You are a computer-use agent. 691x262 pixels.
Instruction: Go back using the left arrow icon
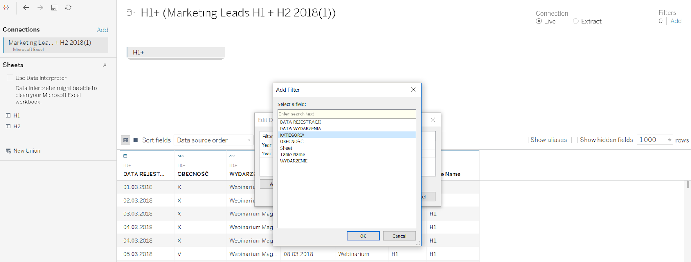pyautogui.click(x=26, y=8)
